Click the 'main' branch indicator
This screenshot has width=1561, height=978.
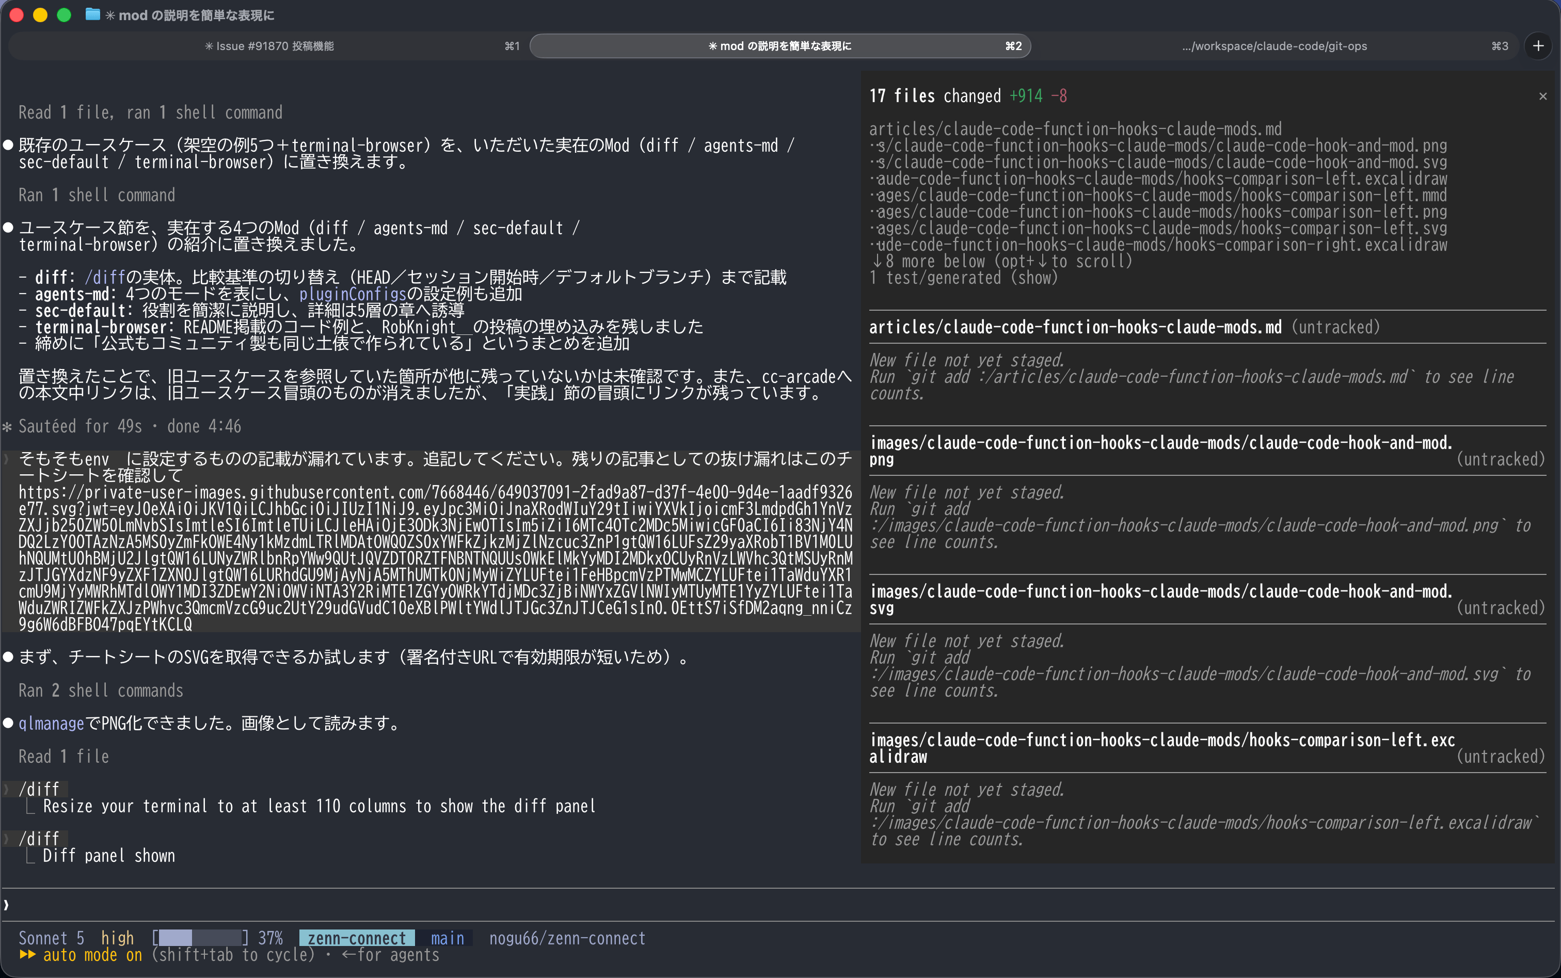(x=447, y=938)
